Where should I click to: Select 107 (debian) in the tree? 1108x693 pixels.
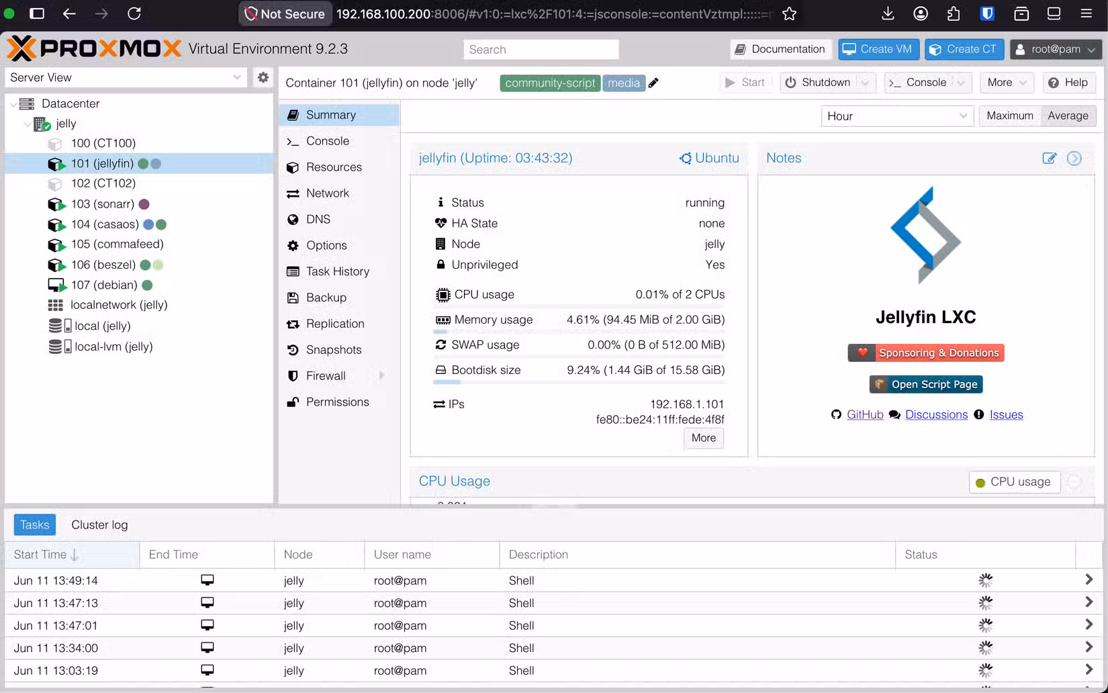[x=139, y=285]
